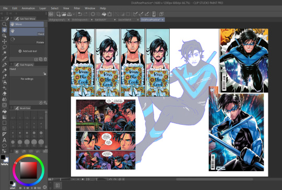This screenshot has height=190, width=282.
Task: Open the Filter menu
Action: (77, 8)
